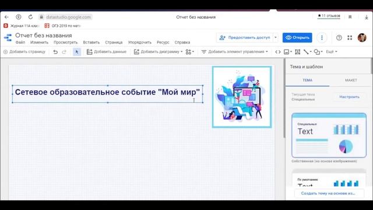Open the bookmark icon in the browser bar
This screenshot has height=210, width=373.
pyautogui.click(x=350, y=17)
